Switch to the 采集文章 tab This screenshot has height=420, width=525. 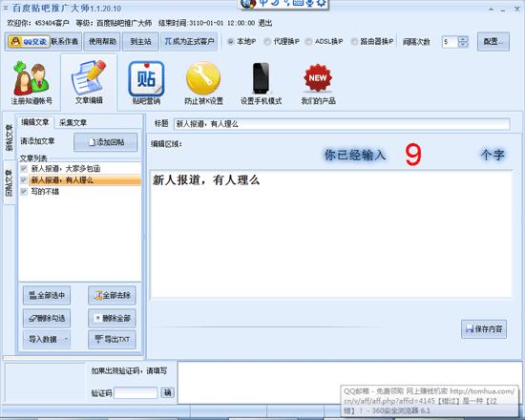point(73,122)
